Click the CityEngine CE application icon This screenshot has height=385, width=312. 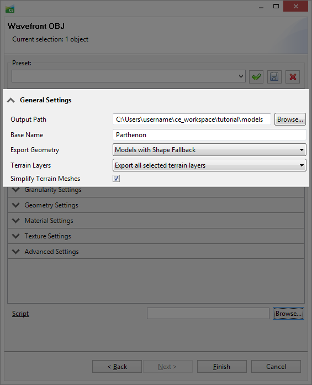point(10,9)
